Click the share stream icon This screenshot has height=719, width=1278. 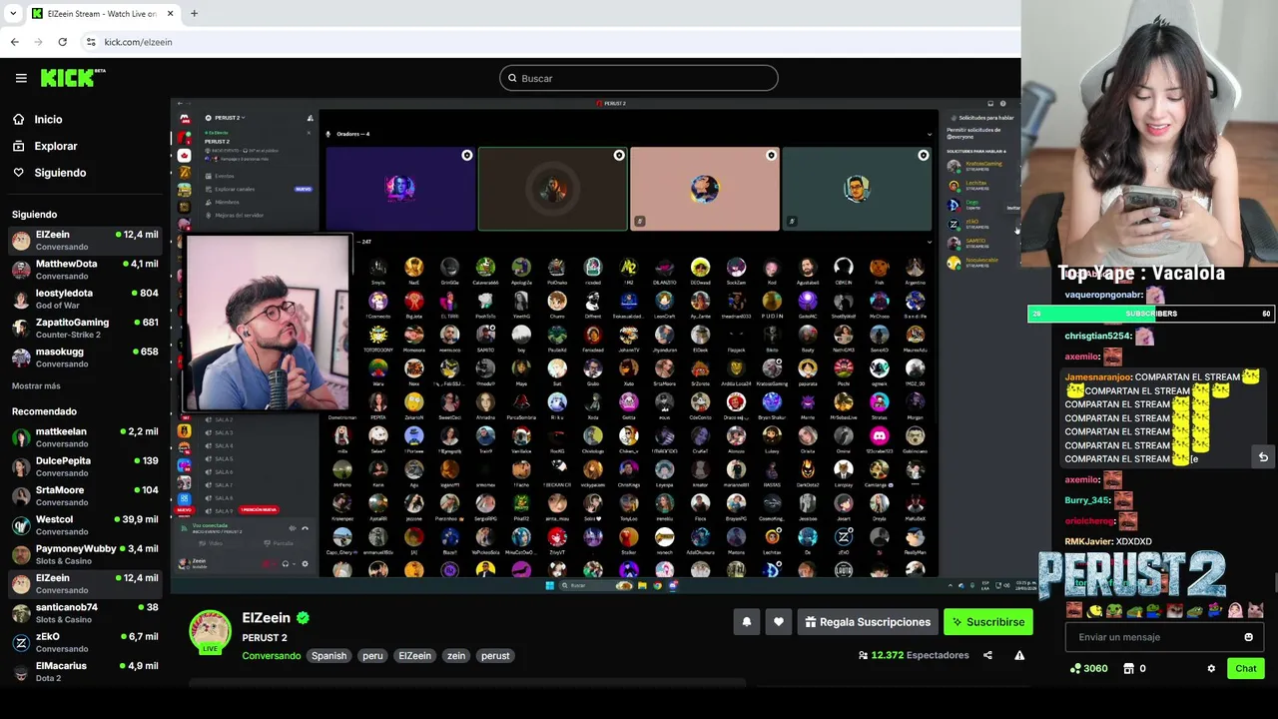987,655
